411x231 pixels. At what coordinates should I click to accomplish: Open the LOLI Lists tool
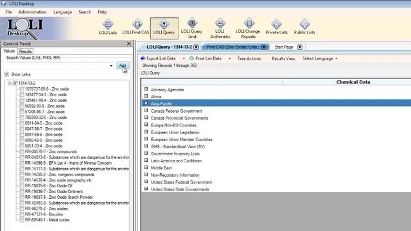pyautogui.click(x=108, y=27)
